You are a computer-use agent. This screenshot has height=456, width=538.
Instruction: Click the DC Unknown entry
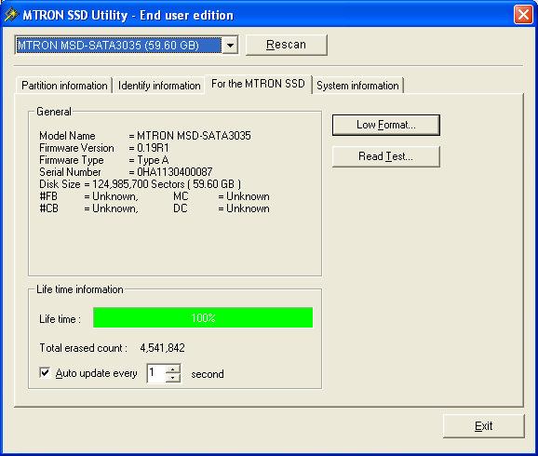[x=222, y=208]
